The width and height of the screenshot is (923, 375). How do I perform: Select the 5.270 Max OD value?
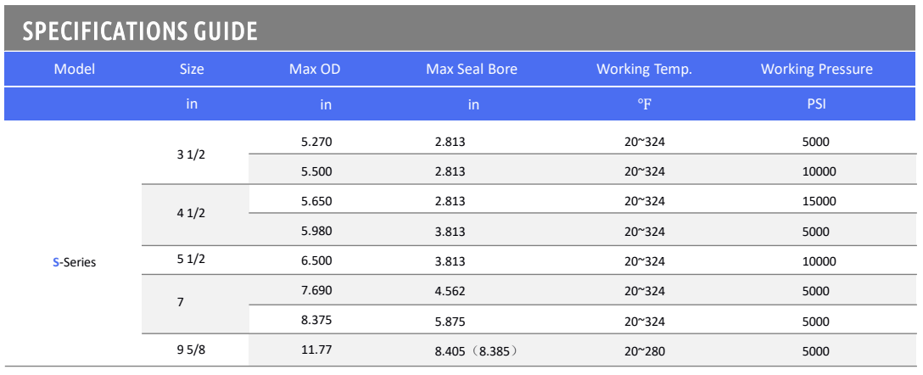coord(316,142)
